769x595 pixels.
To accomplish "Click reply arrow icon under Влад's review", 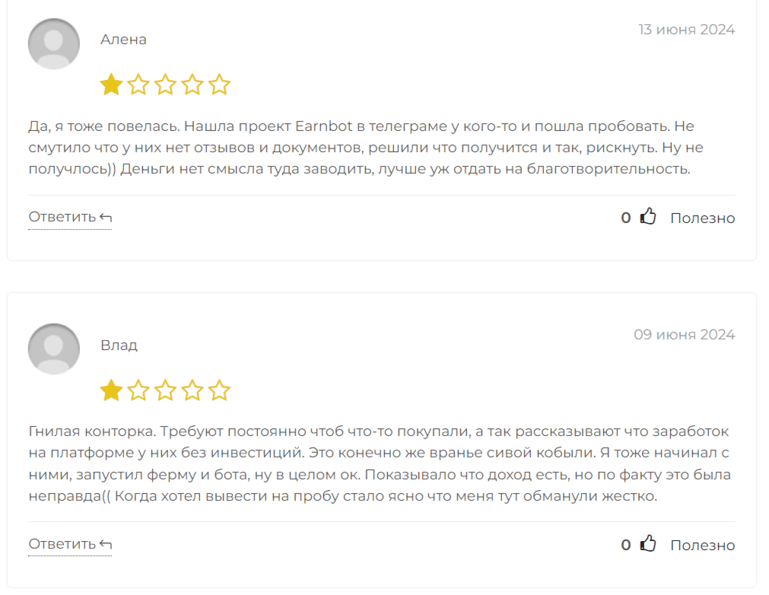I will coord(106,544).
